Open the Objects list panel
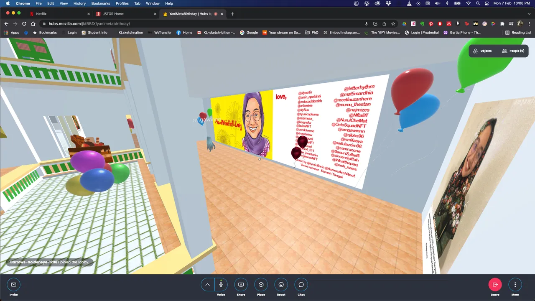The height and width of the screenshot is (301, 535). [482, 51]
